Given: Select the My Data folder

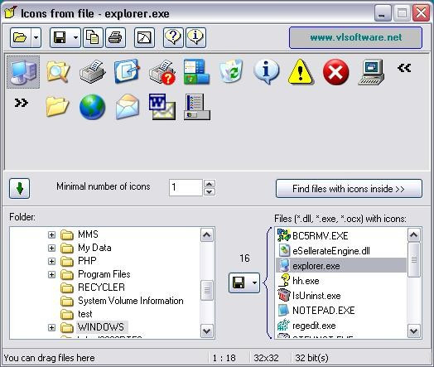Looking at the screenshot, I should point(94,248).
